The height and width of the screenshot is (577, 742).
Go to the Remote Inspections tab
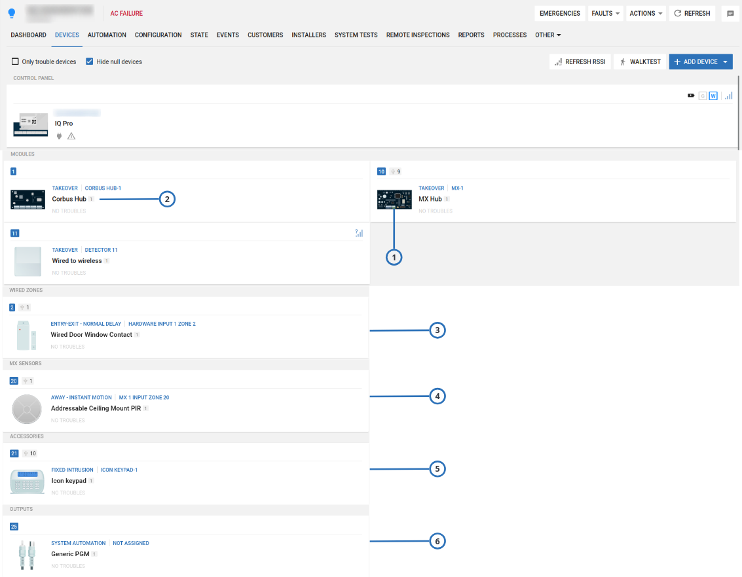[x=418, y=35]
